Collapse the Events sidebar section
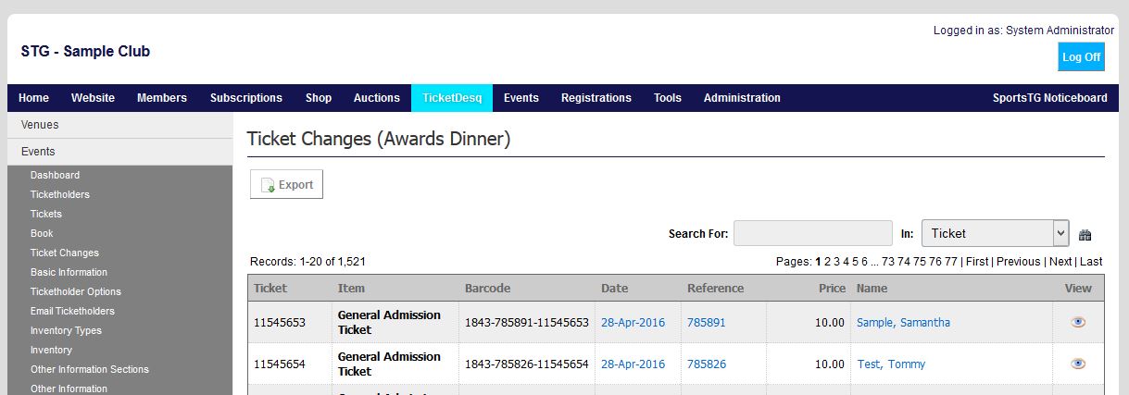 pyautogui.click(x=119, y=152)
